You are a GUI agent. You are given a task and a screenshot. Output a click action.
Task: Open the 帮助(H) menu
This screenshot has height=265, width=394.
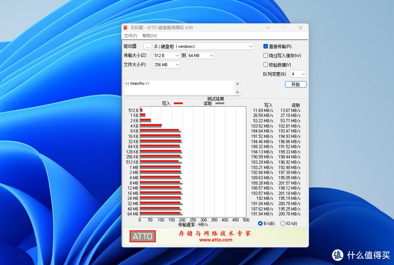point(149,35)
